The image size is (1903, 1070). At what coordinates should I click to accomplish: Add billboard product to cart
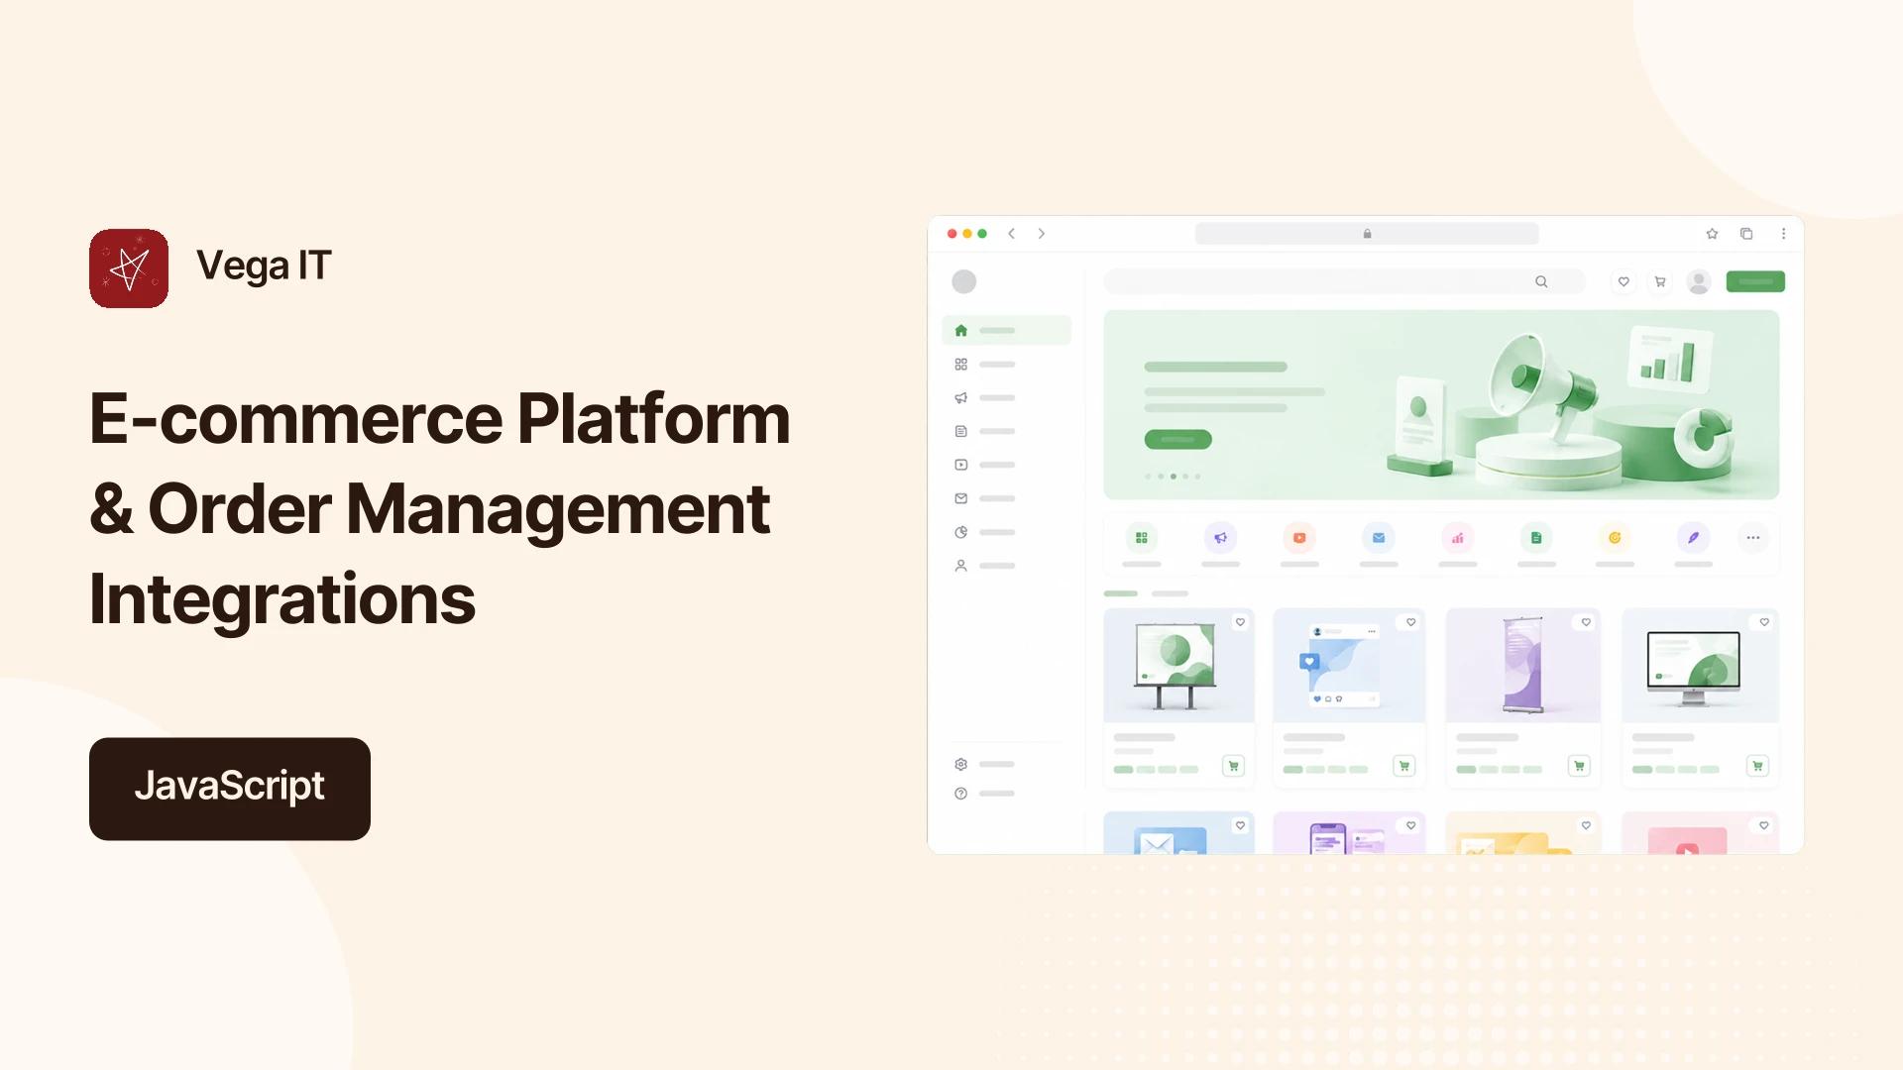point(1233,766)
